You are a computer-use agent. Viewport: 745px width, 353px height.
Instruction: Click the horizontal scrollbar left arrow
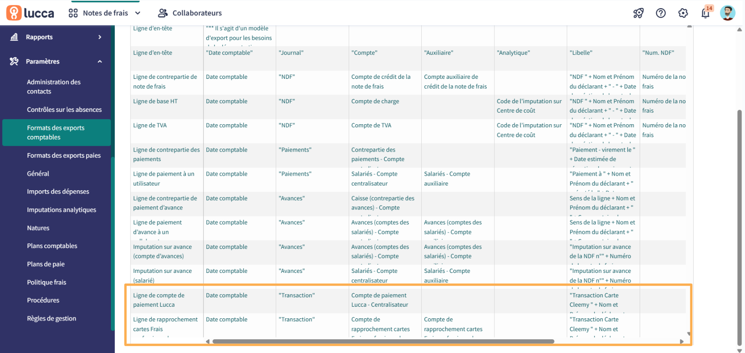[x=208, y=341]
